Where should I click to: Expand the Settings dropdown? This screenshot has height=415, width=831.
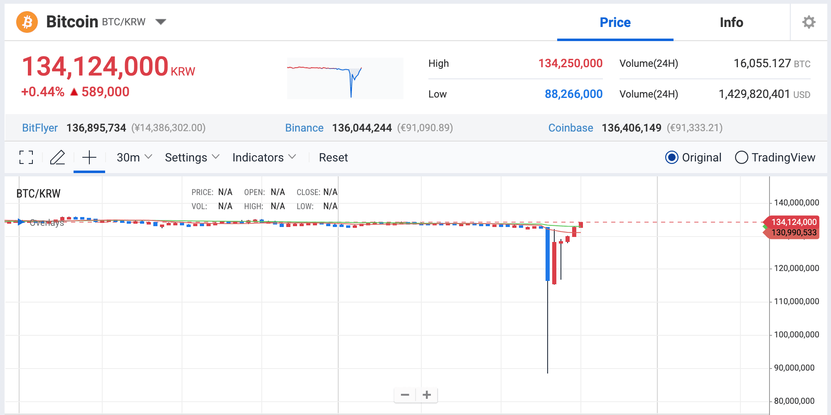point(192,157)
